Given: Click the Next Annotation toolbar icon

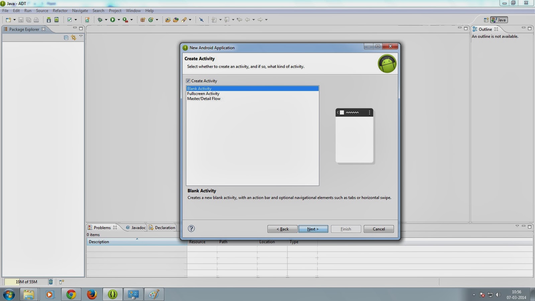Looking at the screenshot, I should [214, 20].
